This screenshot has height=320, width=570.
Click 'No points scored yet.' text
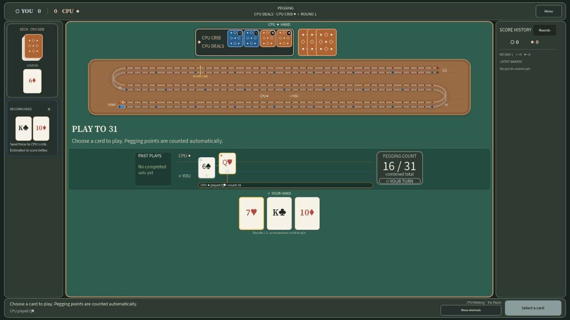click(515, 69)
